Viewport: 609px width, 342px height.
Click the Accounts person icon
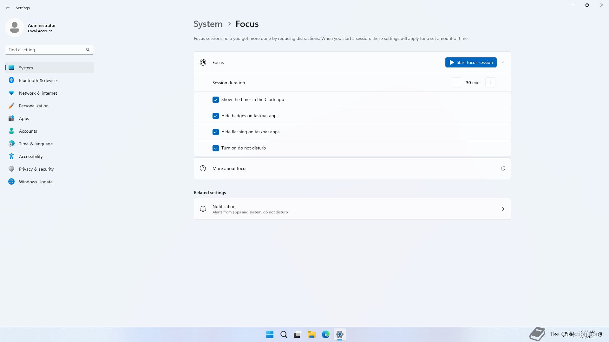click(11, 131)
